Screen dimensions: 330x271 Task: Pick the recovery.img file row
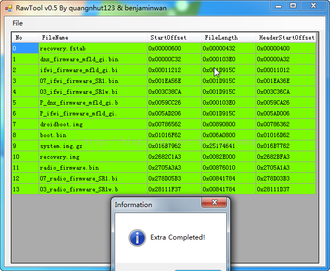[x=60, y=157]
